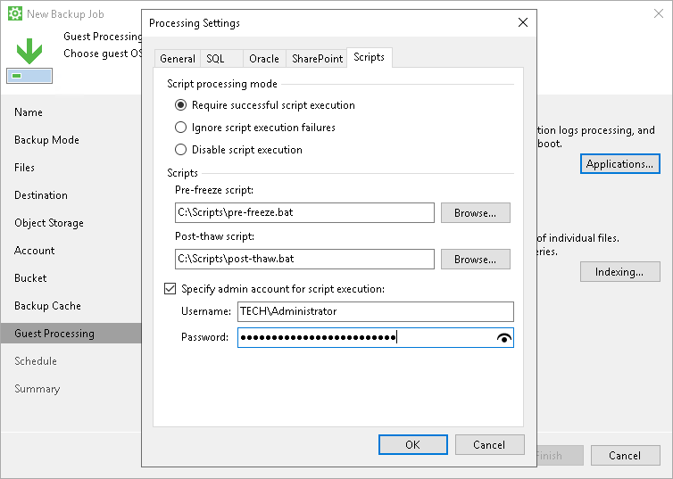Open the SQL tab
The width and height of the screenshot is (673, 479).
216,59
